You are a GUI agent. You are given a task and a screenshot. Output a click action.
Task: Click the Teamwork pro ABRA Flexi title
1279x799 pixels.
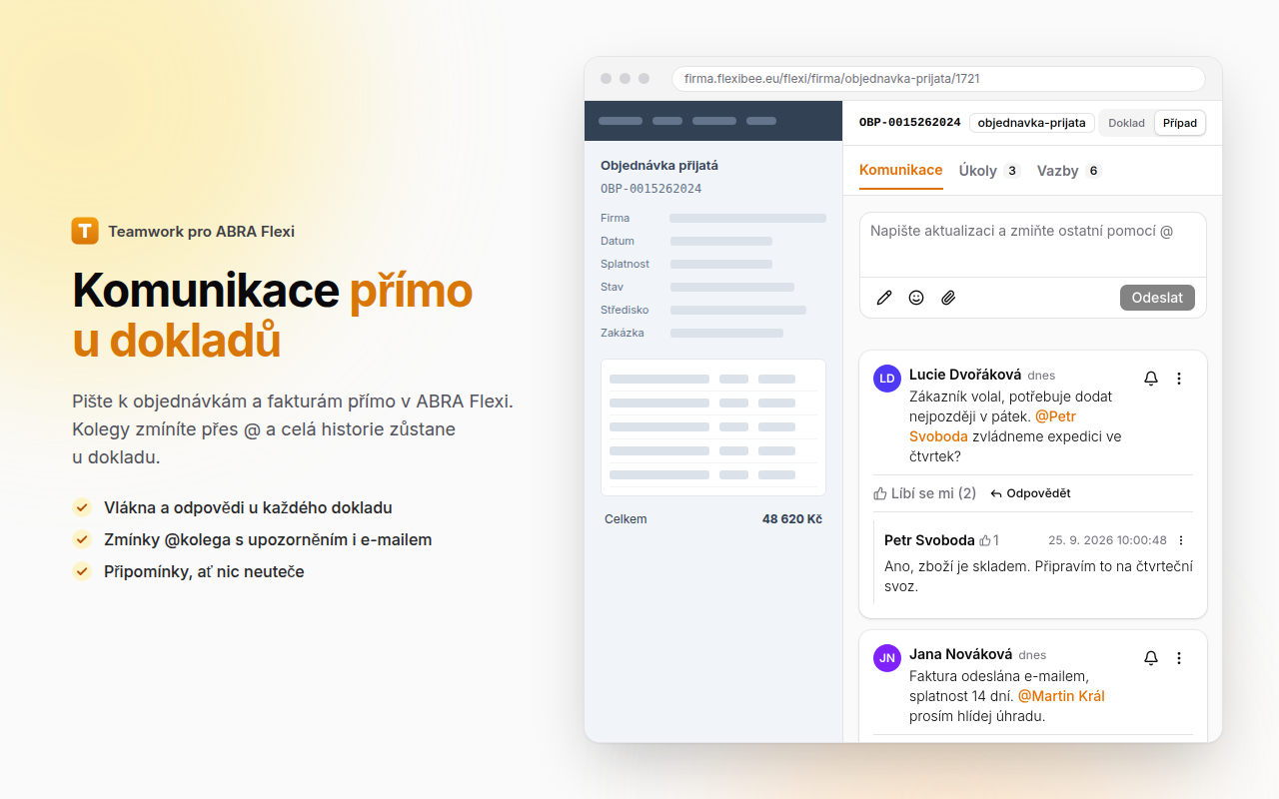pos(202,232)
